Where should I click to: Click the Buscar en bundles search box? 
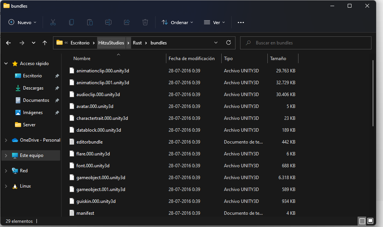click(x=306, y=43)
